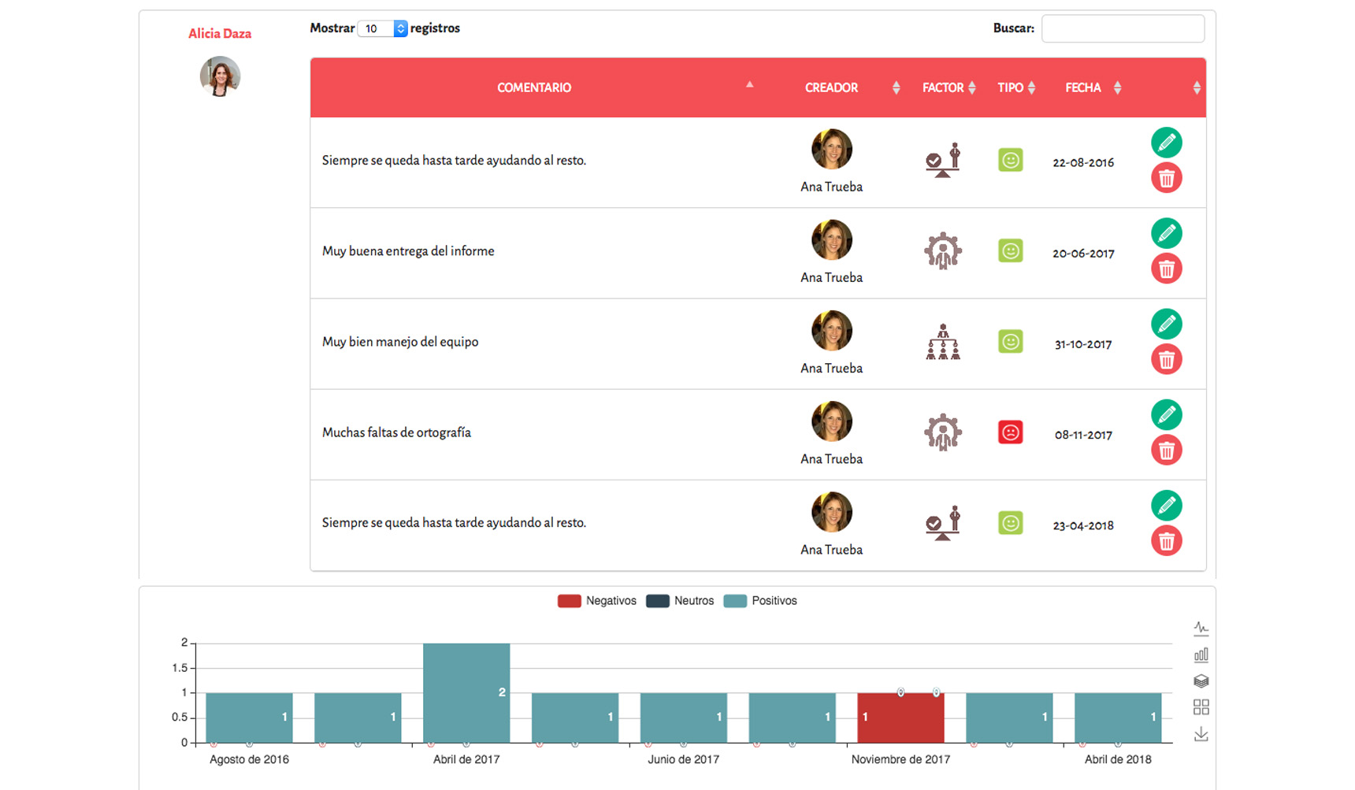Delete the comment dated 22-08-2016

tap(1166, 178)
